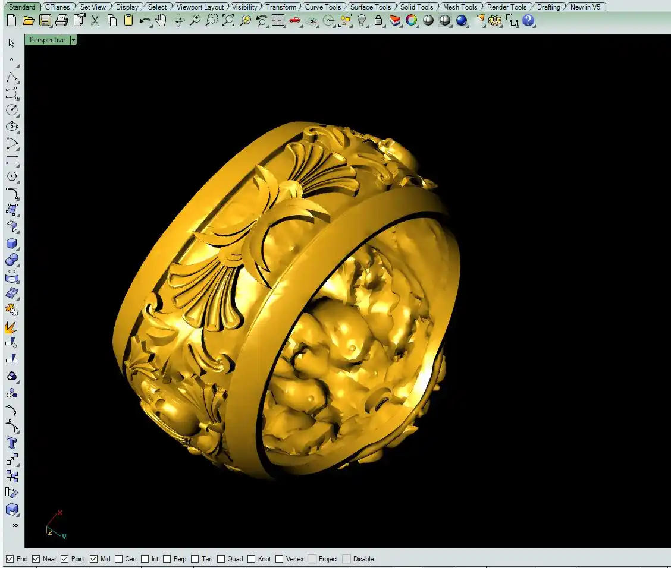Click the Explode tool icon
The height and width of the screenshot is (568, 671).
[12, 327]
